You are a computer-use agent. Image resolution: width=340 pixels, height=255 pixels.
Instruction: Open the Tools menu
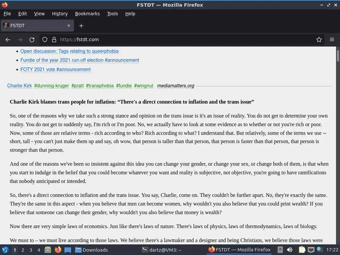112,14
